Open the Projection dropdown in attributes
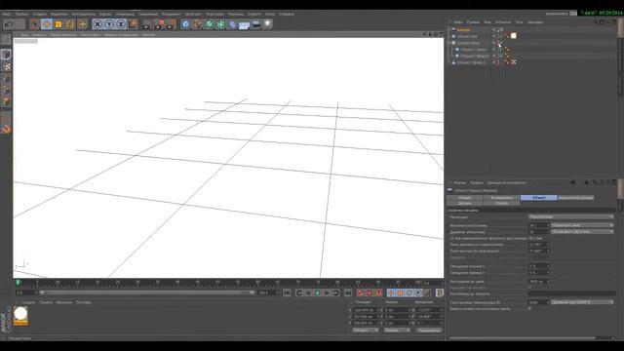The image size is (624, 351). (x=571, y=216)
